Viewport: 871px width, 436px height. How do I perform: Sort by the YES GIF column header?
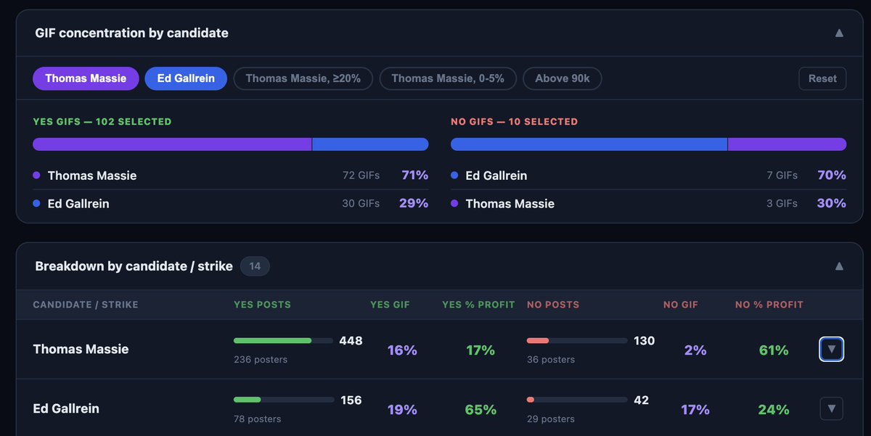[x=390, y=305]
